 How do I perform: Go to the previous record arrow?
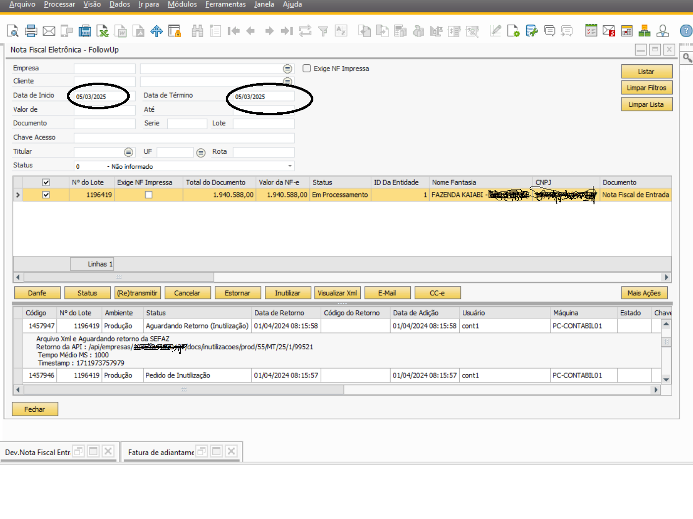[251, 31]
